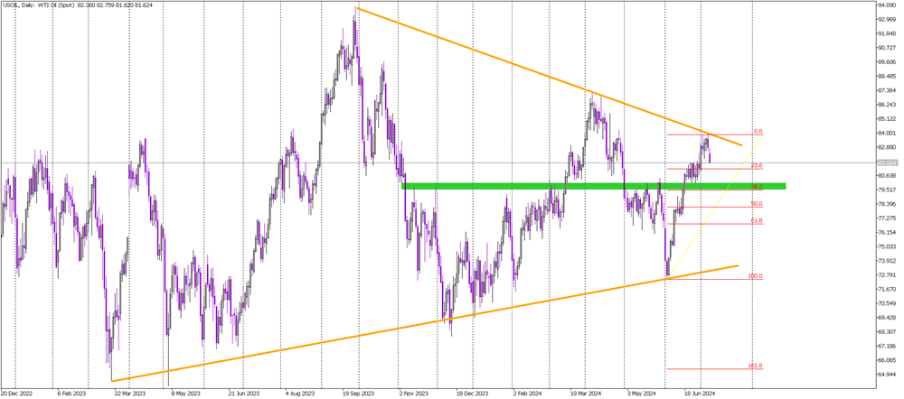Select the 82.880 price axis label
This screenshot has width=904, height=399.
pos(886,147)
